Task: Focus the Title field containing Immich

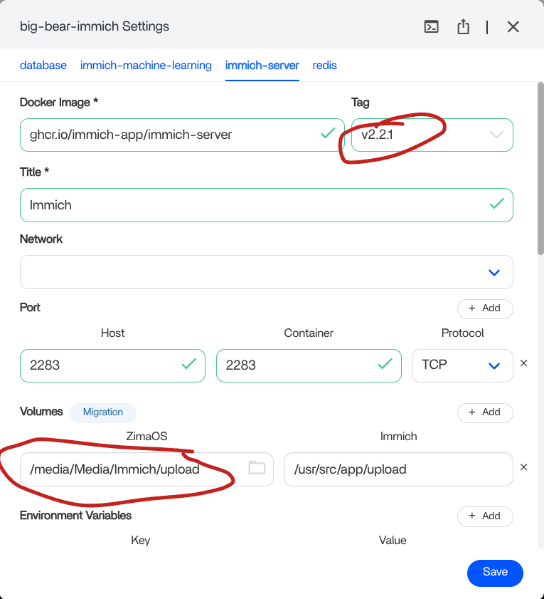Action: pos(256,205)
